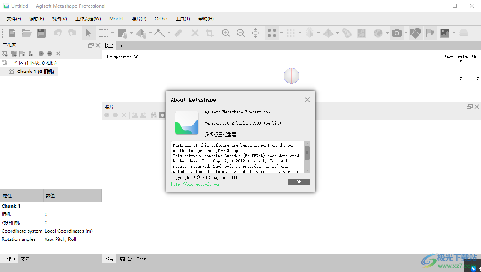Click Add Photos icon in workspace toolbar
481x272 pixels.
coord(14,54)
